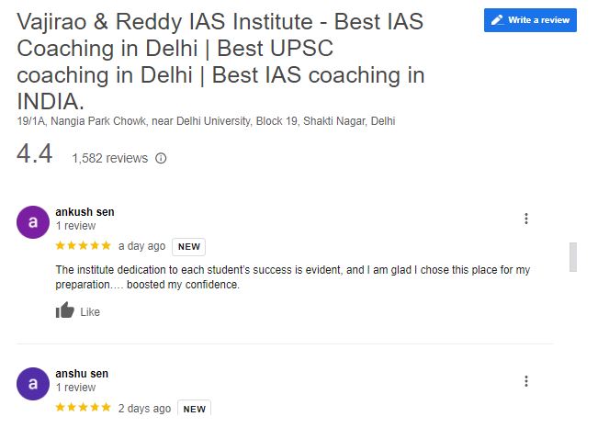The height and width of the screenshot is (439, 598).
Task: Click the 4.4 overall rating number
Action: click(x=34, y=153)
